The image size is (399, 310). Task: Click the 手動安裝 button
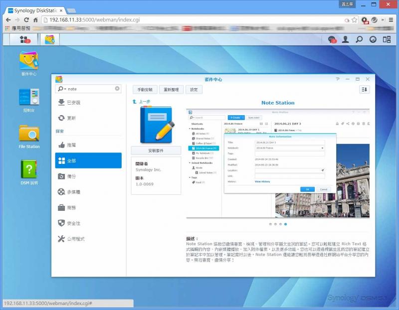coord(145,90)
